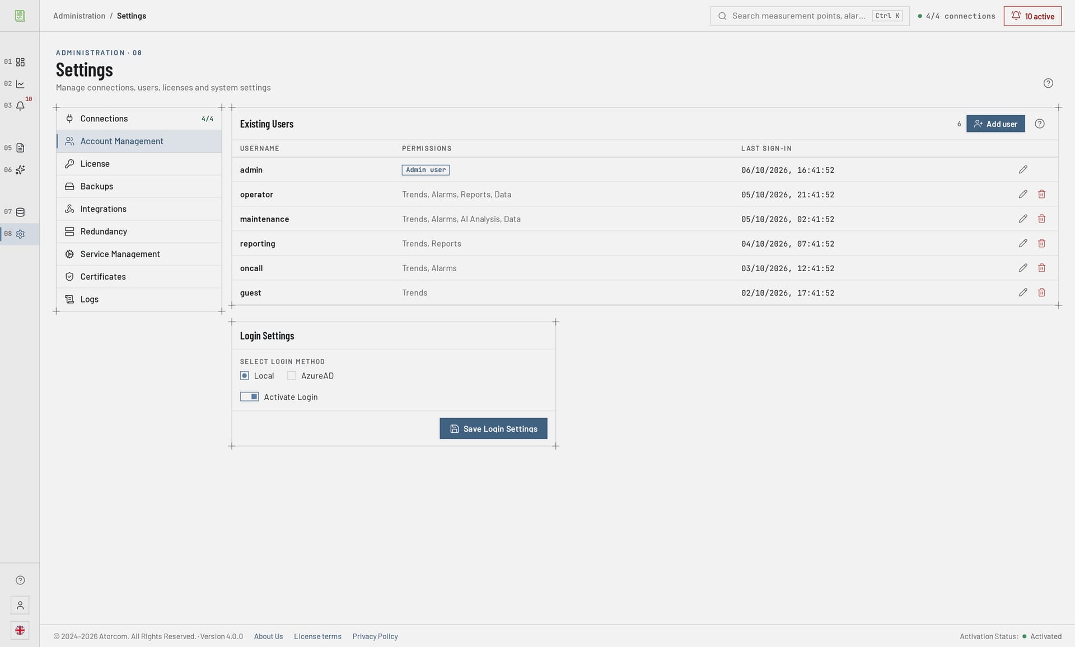Open the Connections settings section
The height and width of the screenshot is (647, 1075).
pos(139,119)
